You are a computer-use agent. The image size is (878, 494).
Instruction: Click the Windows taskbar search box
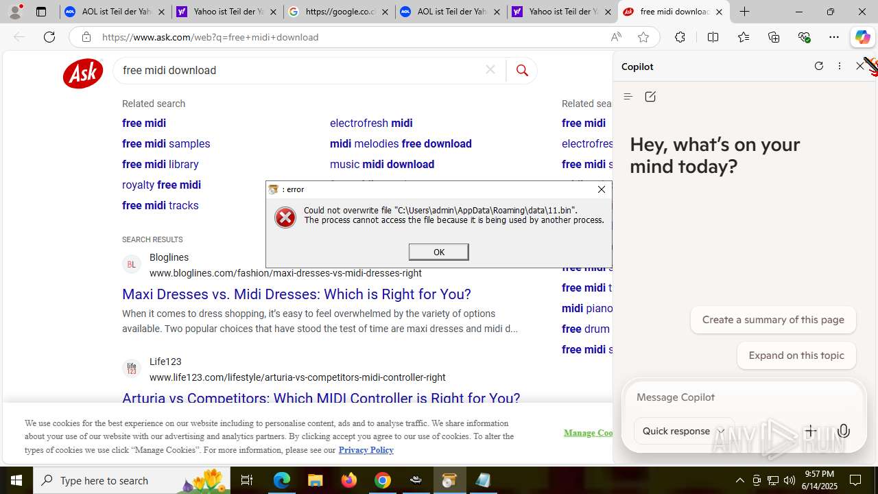click(x=132, y=480)
